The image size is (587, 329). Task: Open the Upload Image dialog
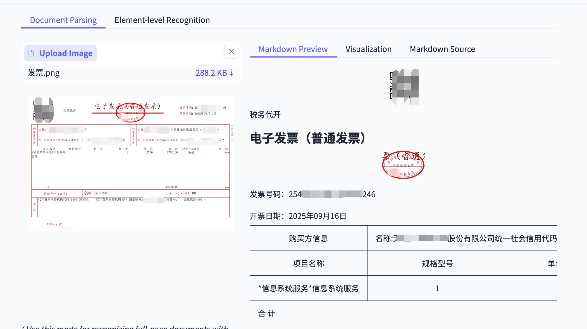click(60, 53)
